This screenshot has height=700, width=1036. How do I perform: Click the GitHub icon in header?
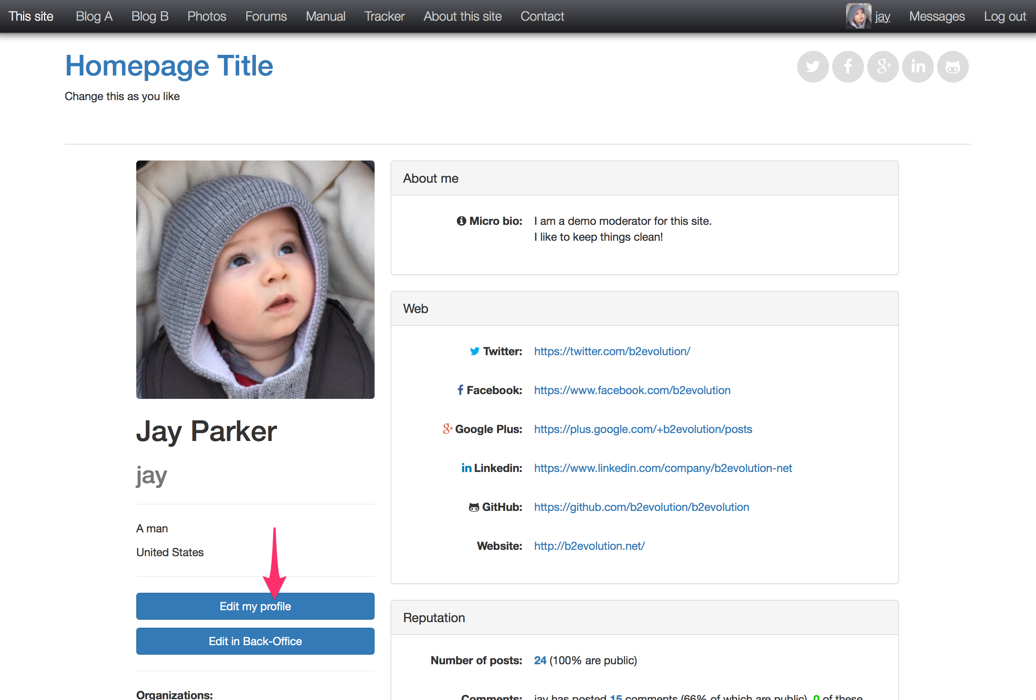[954, 66]
